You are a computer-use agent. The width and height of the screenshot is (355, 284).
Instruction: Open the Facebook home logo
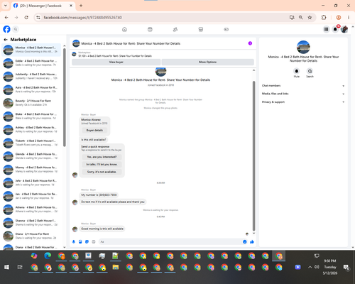(x=6, y=29)
